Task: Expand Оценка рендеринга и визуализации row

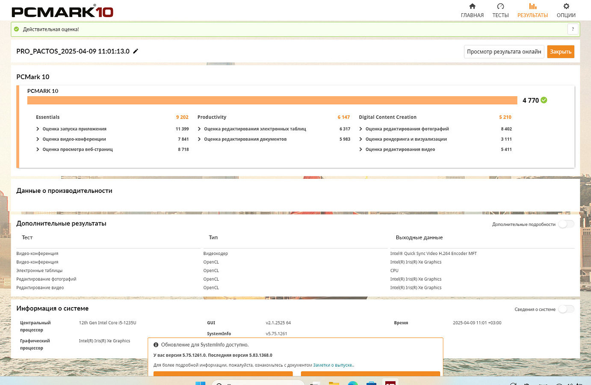Action: click(361, 139)
